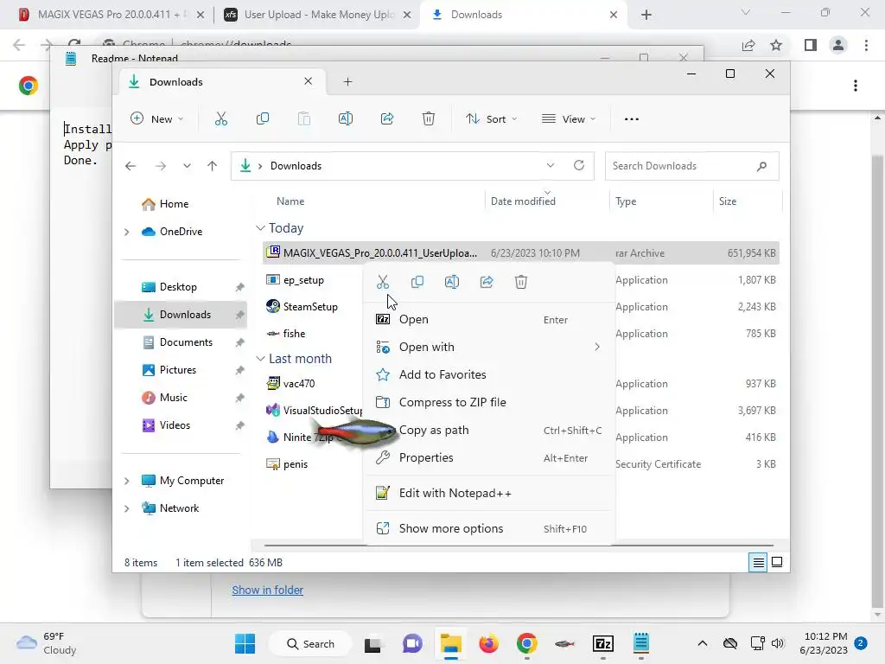Choose Copy as path
885x664 pixels.
click(489, 431)
